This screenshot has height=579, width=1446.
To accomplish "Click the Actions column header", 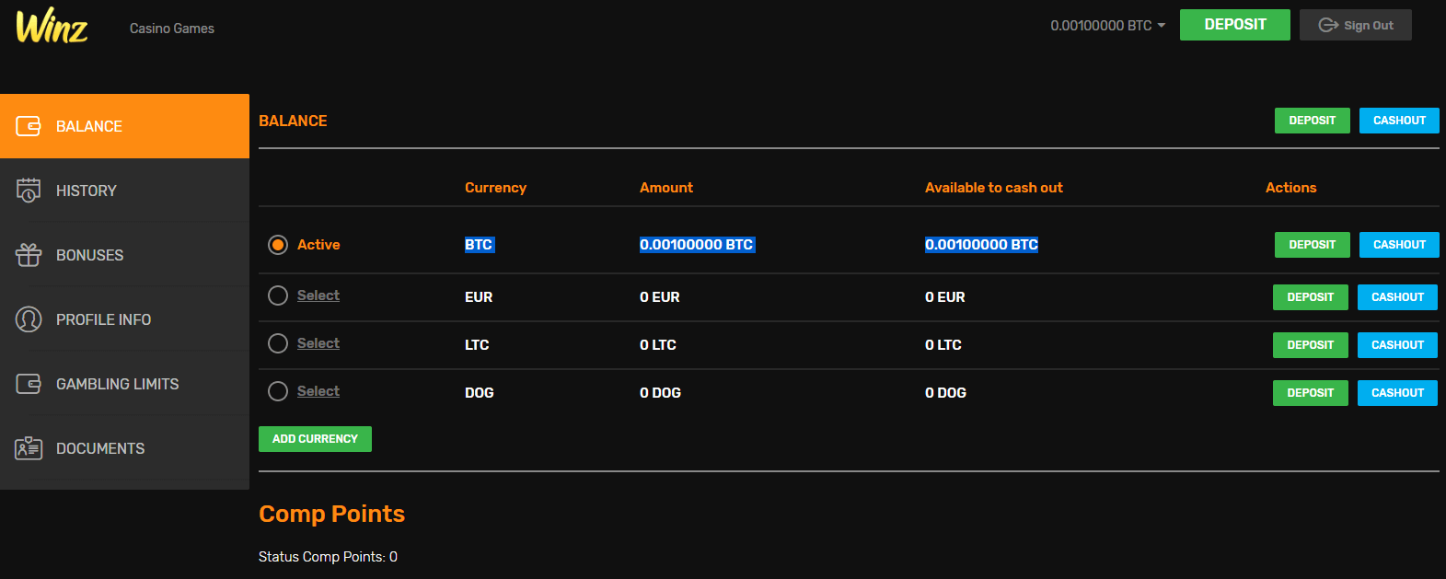I will pyautogui.click(x=1291, y=188).
